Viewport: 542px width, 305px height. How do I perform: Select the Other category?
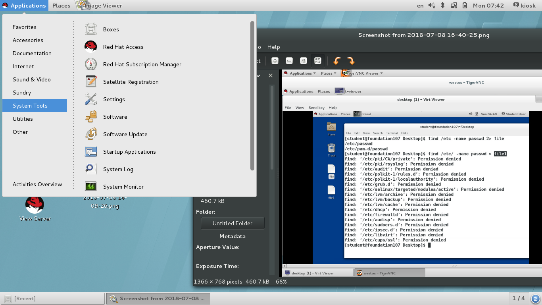point(35,132)
